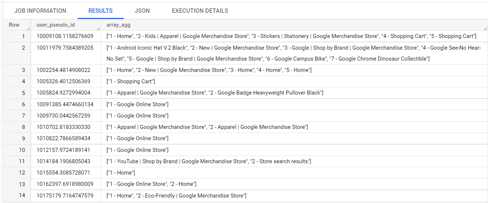The height and width of the screenshot is (203, 488).
Task: Click the array with Eco-Friendly Google Merchandise Store
Action: (176, 196)
